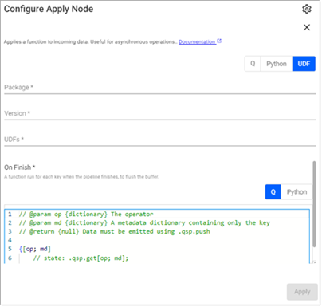Screen dimensions: 322x307
Task: Switch node language to Python
Action: click(277, 64)
